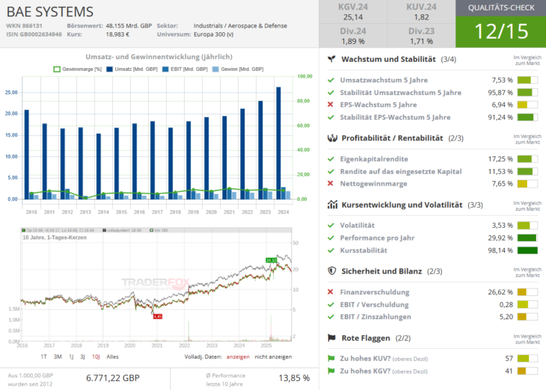546x390 pixels.
Task: Switch chart range to 3J
Action: pyautogui.click(x=82, y=356)
